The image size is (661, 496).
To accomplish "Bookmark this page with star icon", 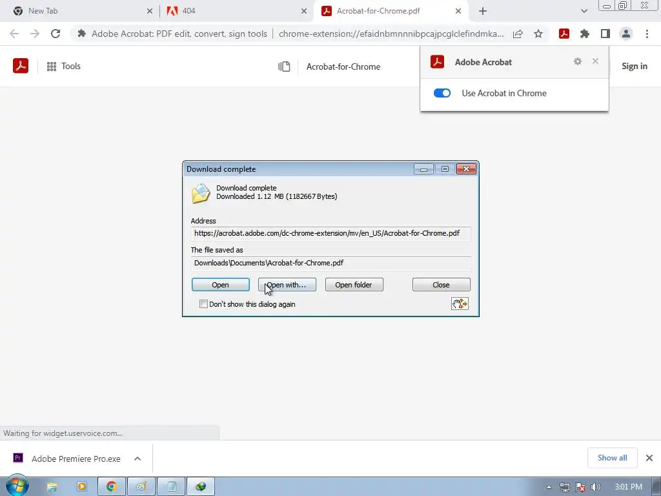I will 538,34.
